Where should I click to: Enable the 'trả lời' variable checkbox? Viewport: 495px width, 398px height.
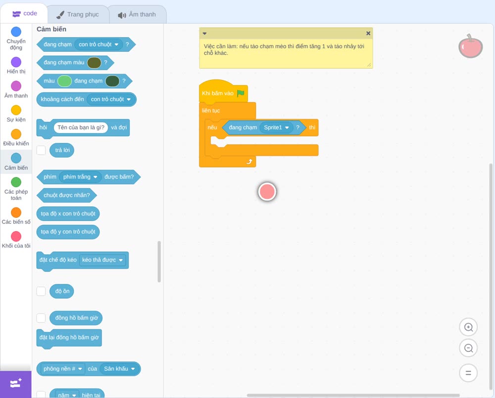41,150
